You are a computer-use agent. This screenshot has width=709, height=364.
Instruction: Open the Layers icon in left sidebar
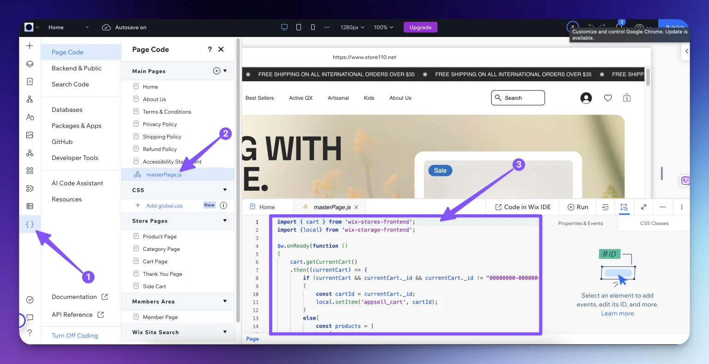30,64
